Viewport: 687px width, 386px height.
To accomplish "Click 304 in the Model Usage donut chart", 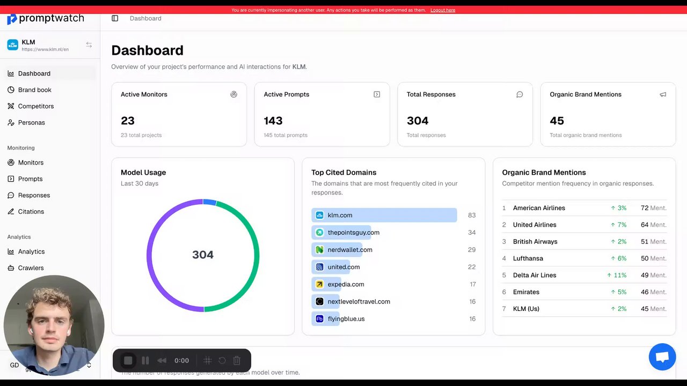I will (x=203, y=255).
